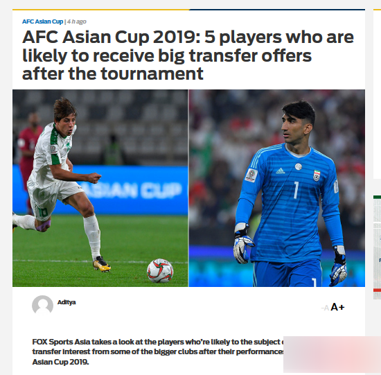Screen dimensions: 381x375
Task: Open the Iraq player photo on left
Action: click(x=100, y=188)
